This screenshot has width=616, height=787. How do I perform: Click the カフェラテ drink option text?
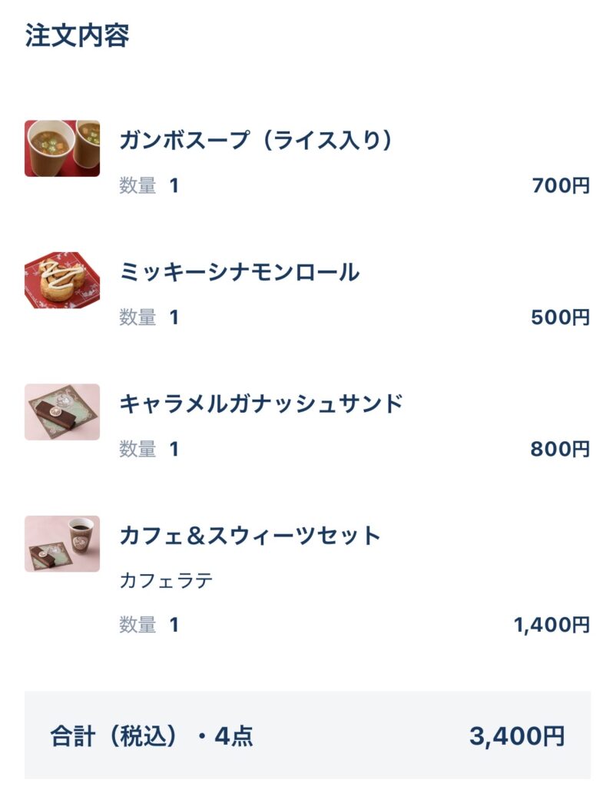[166, 581]
